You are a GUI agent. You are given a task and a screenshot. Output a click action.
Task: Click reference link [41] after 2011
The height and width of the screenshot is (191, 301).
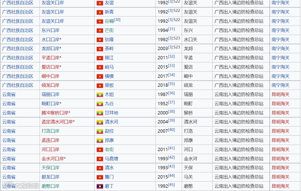[171, 148]
